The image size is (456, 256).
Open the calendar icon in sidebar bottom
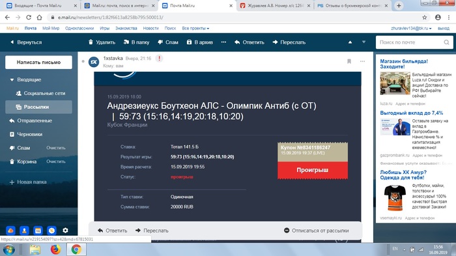pyautogui.click(x=38, y=231)
